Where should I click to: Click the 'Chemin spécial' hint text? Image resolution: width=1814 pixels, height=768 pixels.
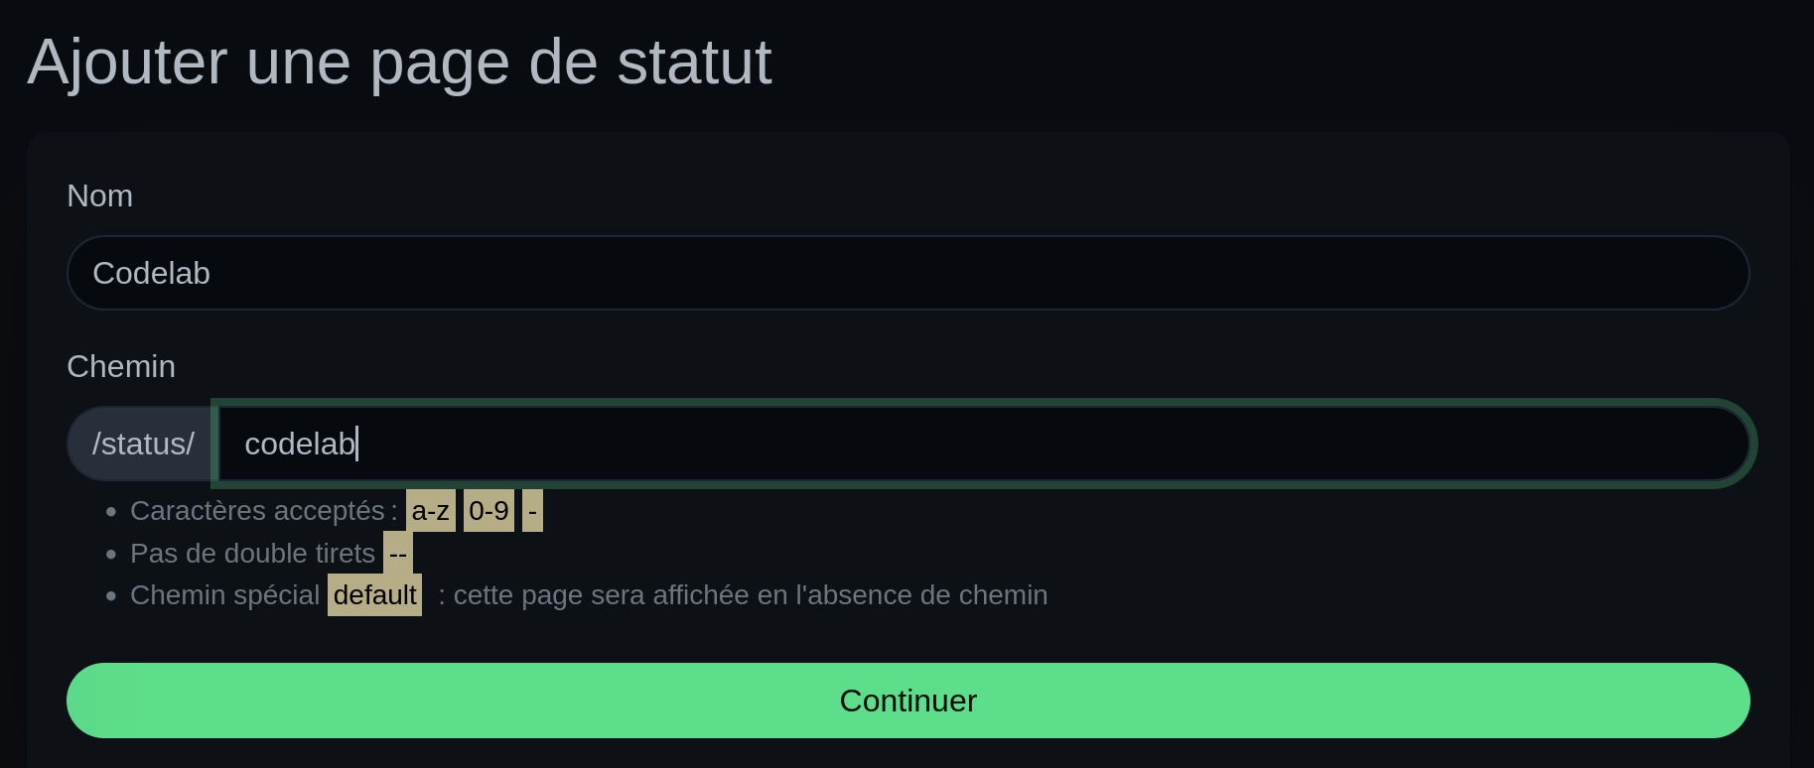coord(225,594)
